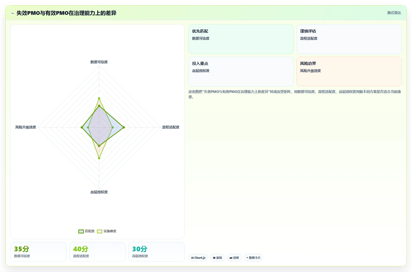Click the 实施难度 point on 风险升级速度 axis

coord(88,127)
